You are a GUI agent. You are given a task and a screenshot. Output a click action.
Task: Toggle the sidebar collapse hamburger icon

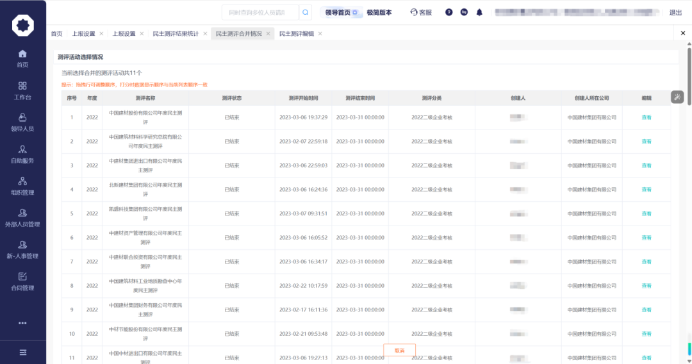pyautogui.click(x=22, y=352)
